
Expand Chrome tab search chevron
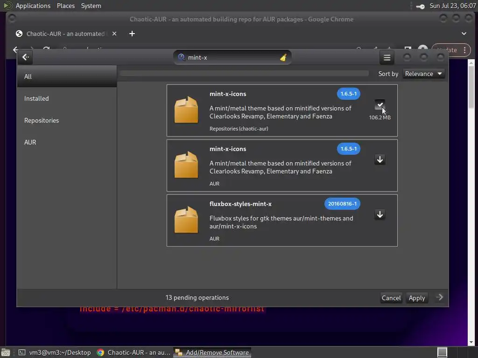coord(464,34)
